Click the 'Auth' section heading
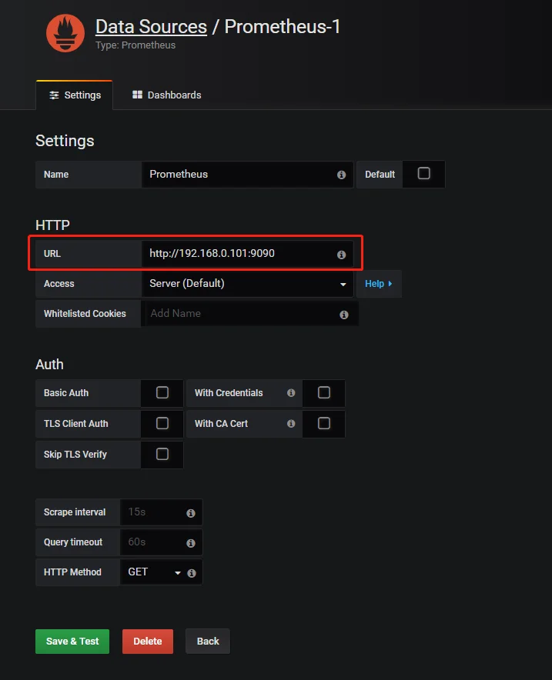 point(49,365)
